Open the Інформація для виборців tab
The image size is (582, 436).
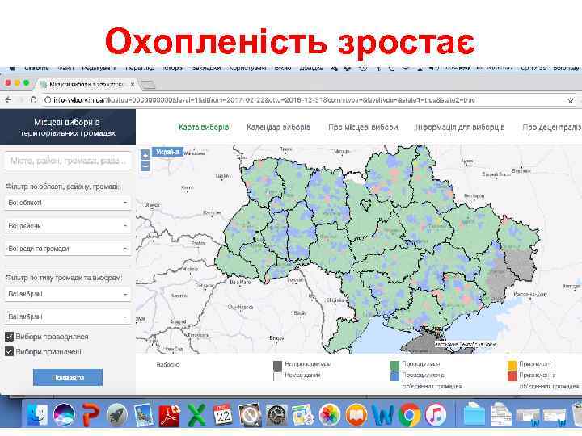(x=460, y=128)
